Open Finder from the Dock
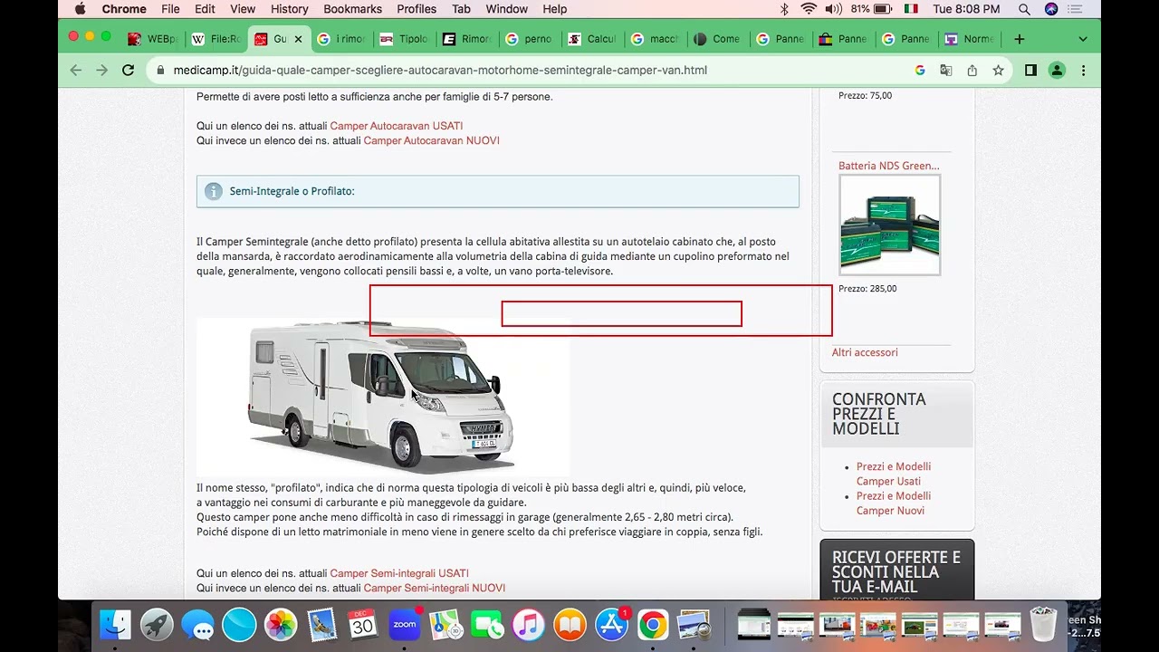This screenshot has width=1159, height=652. click(115, 625)
